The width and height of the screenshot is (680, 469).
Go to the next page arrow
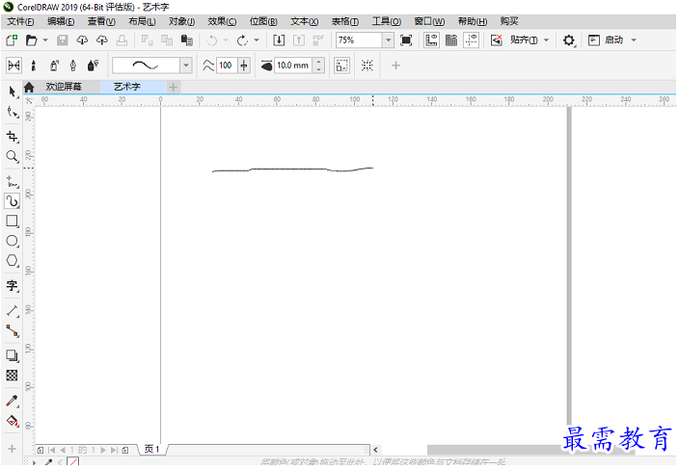tap(103, 450)
